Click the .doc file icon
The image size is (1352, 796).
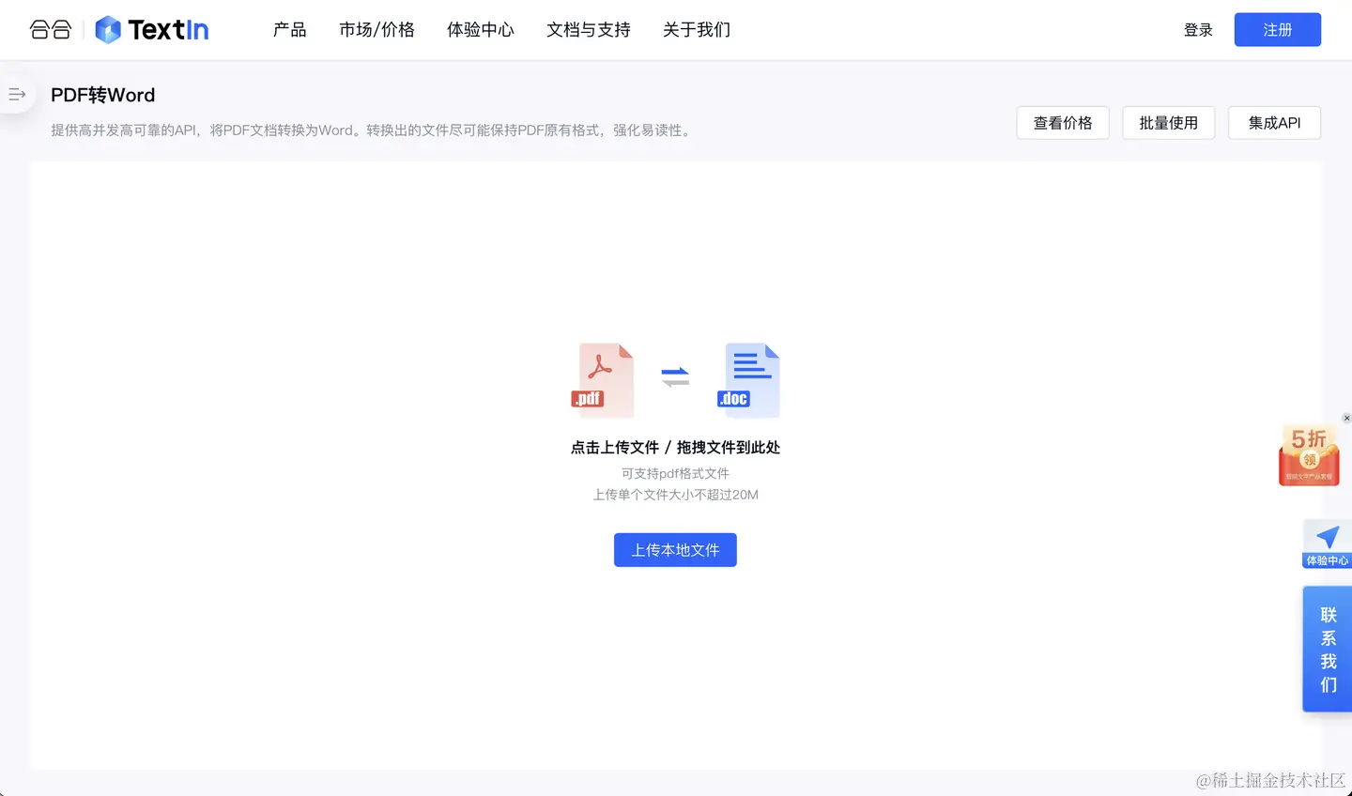(748, 379)
